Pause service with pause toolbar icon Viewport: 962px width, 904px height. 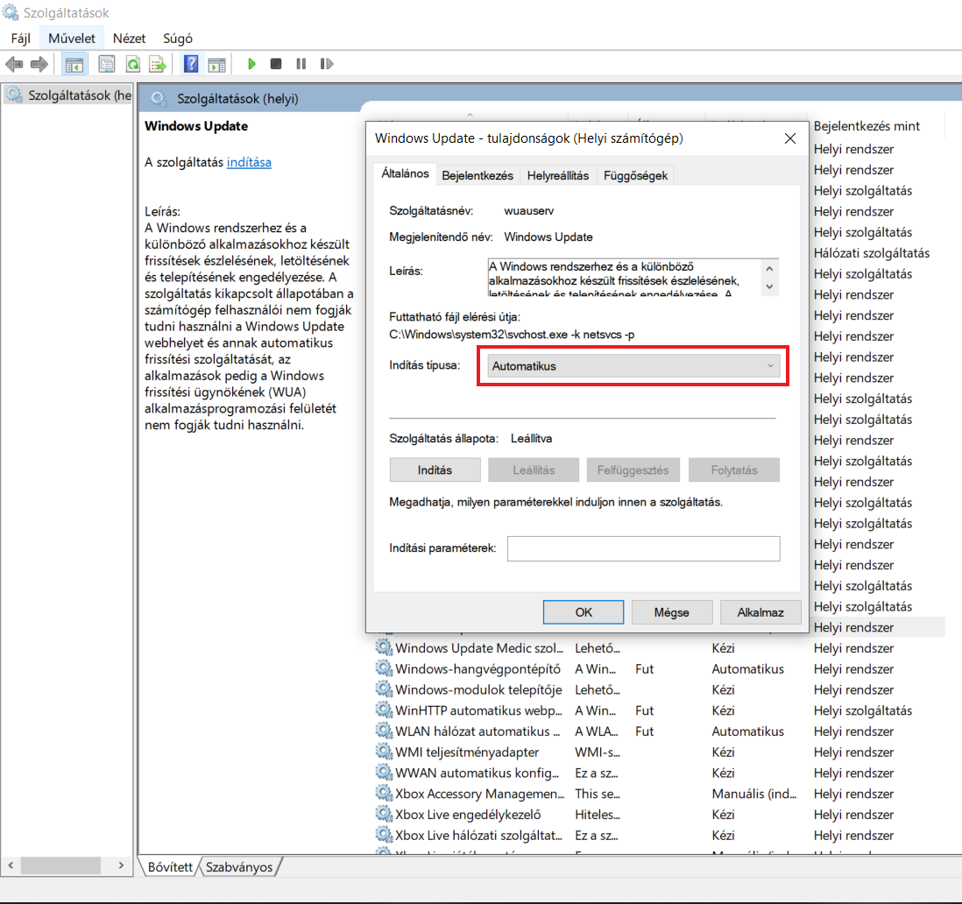pyautogui.click(x=301, y=64)
